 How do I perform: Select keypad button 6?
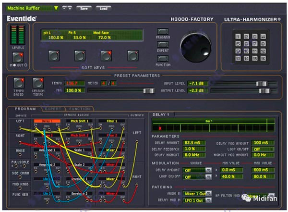click(x=246, y=44)
